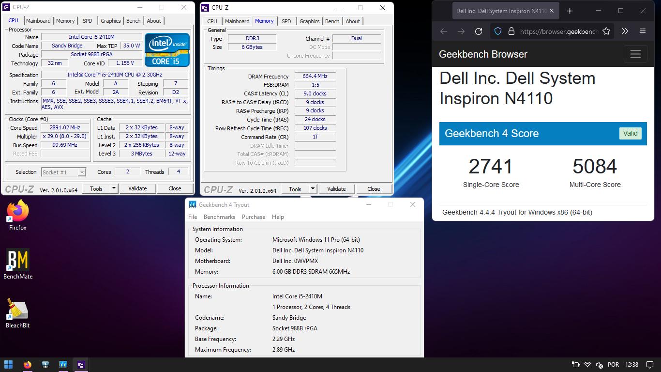Close the Dell Inspiron N4110 tab

tap(552, 11)
